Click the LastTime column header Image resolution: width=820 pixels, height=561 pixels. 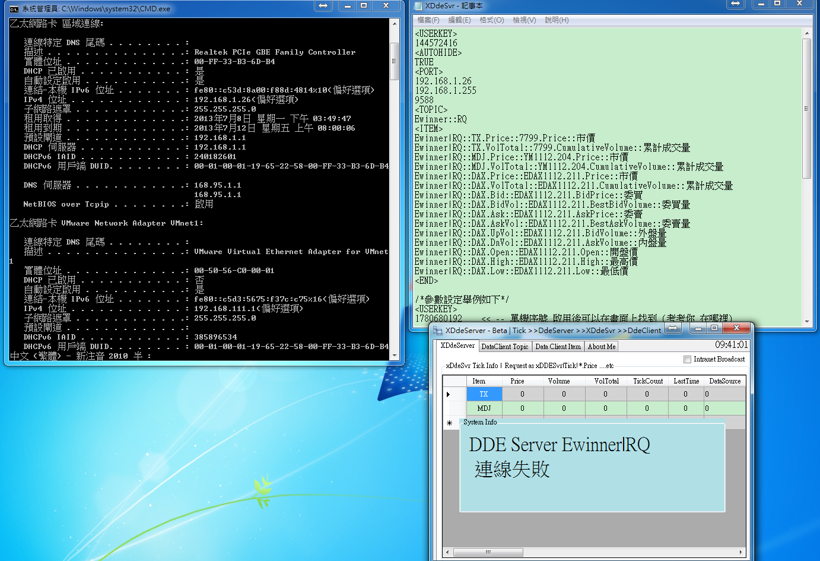point(686,381)
